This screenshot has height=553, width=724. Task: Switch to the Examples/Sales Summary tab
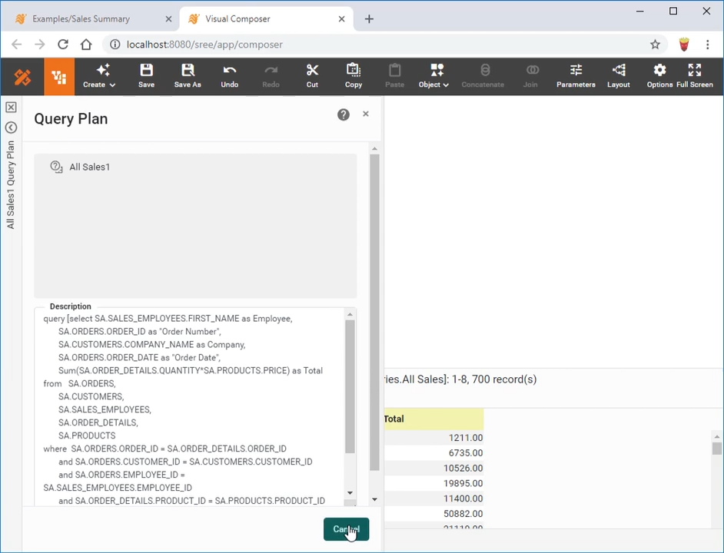[81, 19]
